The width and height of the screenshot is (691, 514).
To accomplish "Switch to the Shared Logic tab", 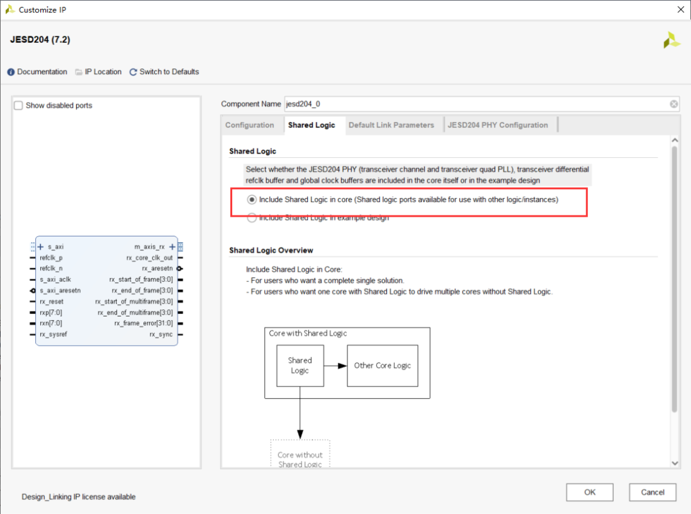I will pos(312,125).
